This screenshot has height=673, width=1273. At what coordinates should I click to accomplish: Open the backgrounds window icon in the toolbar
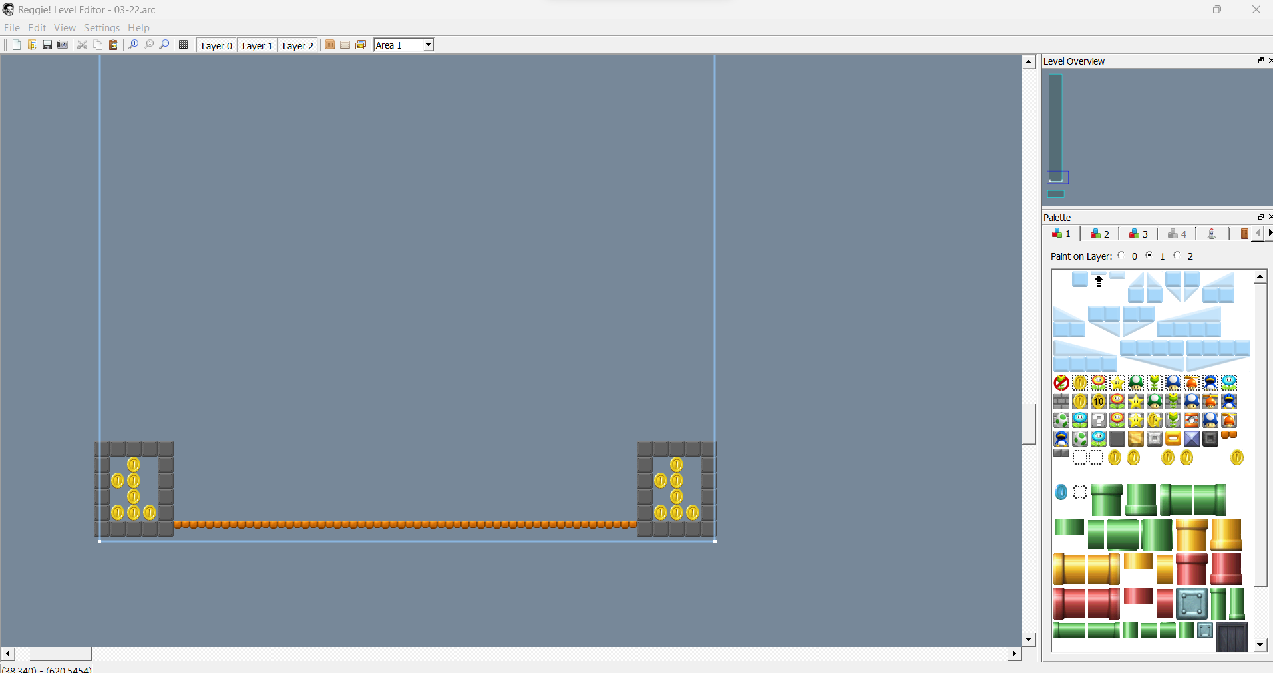pos(361,45)
